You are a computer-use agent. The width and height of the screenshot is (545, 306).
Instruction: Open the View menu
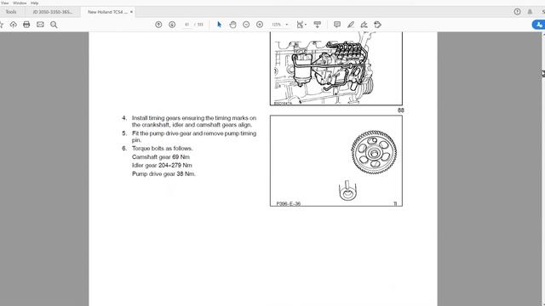click(5, 3)
